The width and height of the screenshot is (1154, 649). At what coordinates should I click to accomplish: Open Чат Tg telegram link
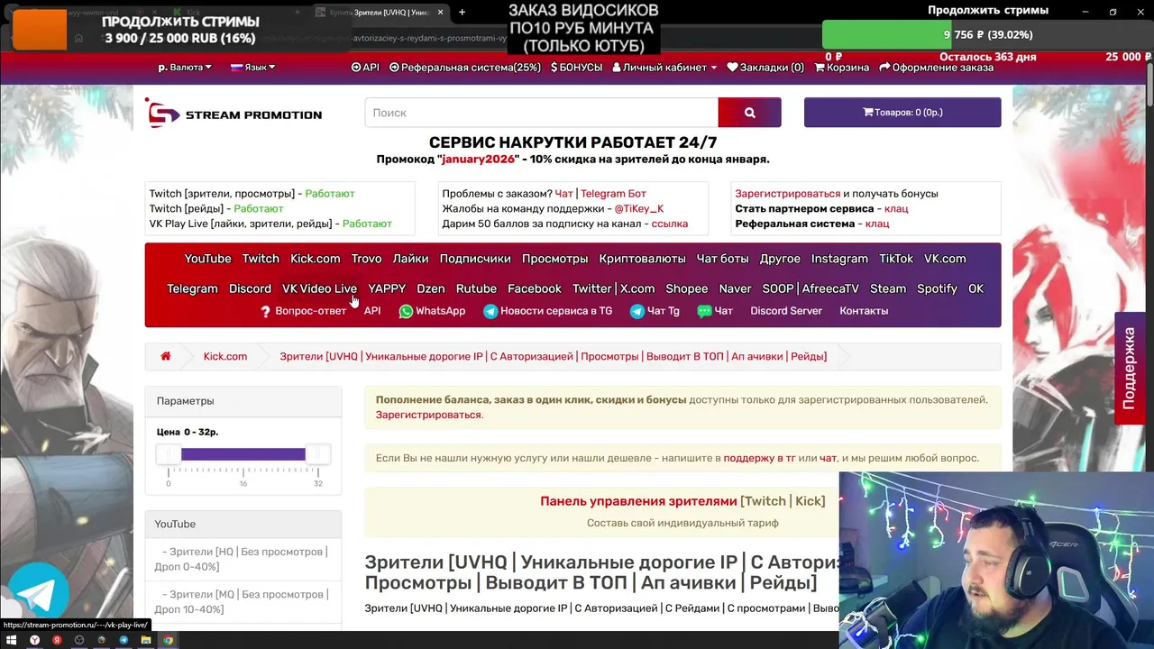click(655, 311)
